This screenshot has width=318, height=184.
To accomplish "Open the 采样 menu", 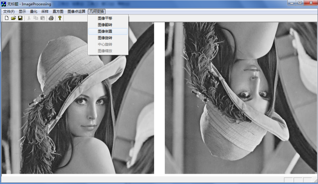I will point(45,11).
